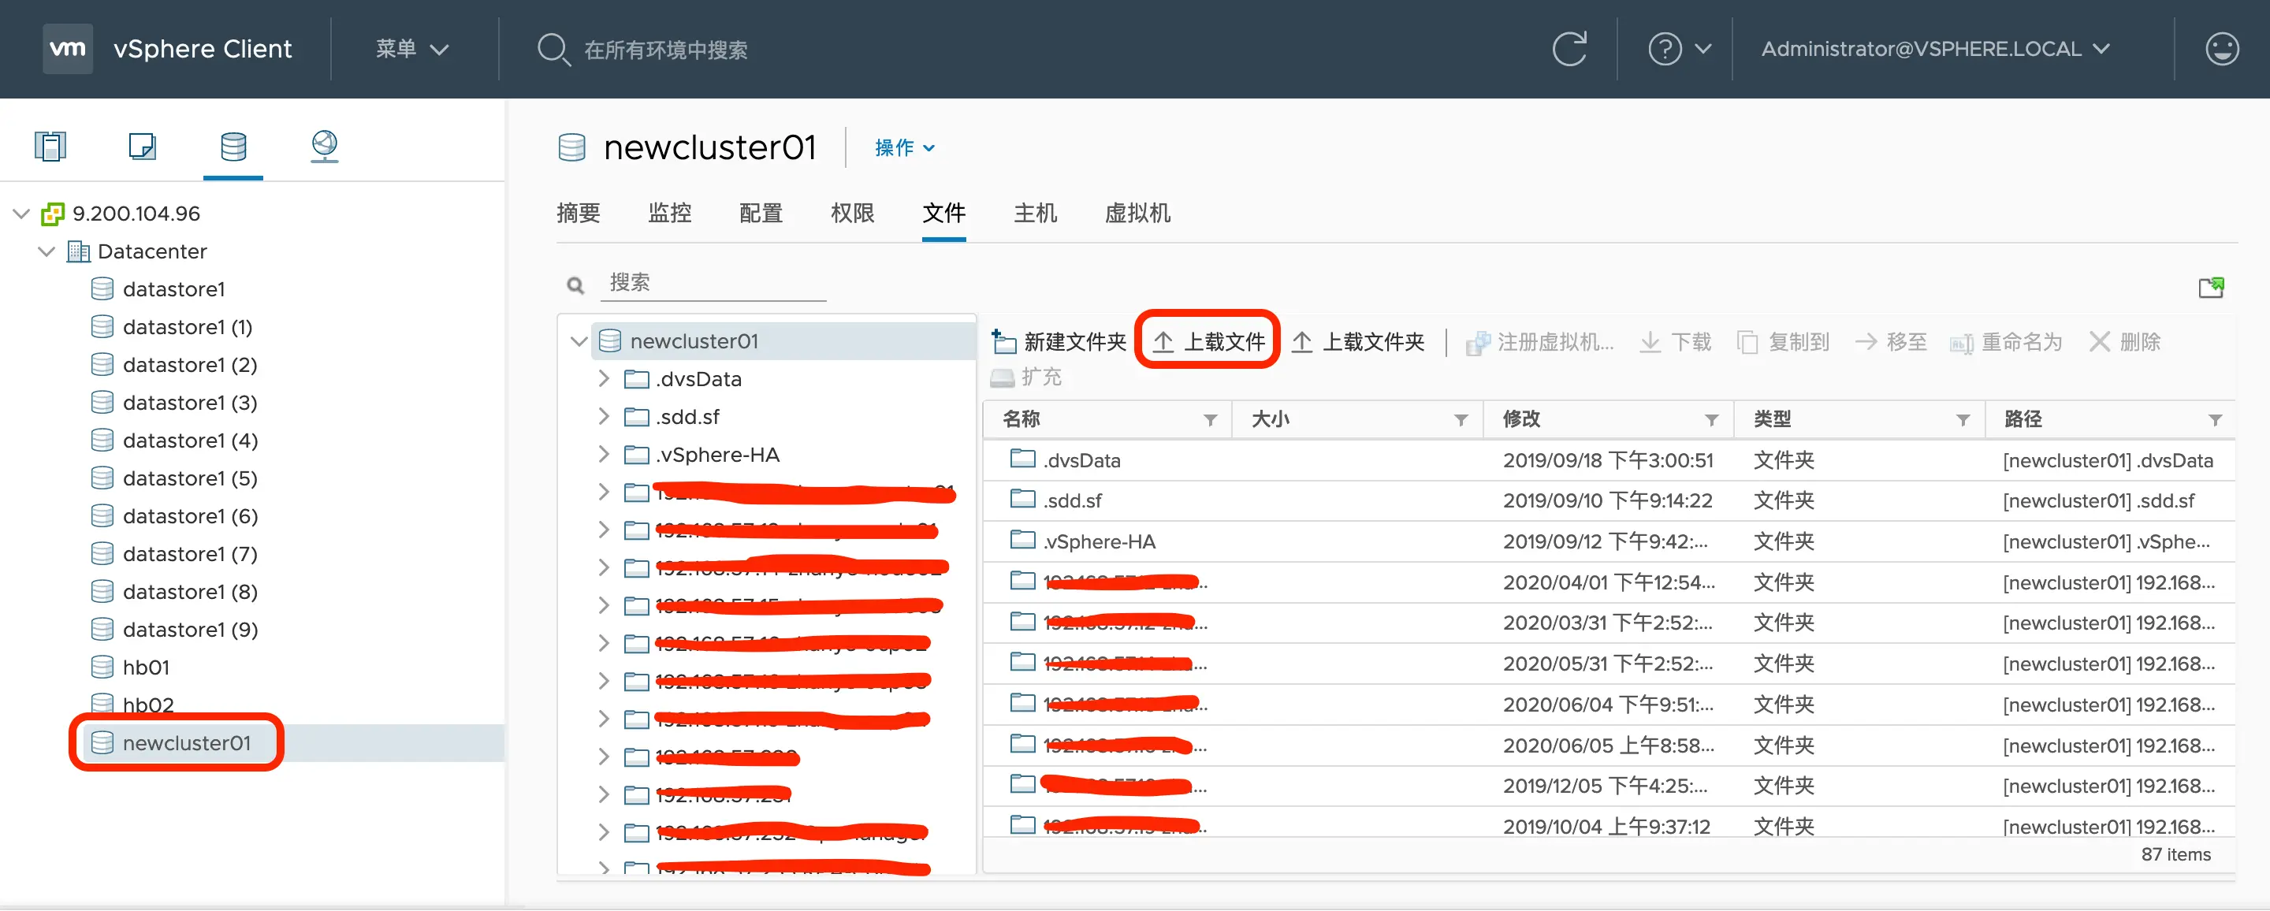2270x911 pixels.
Task: Open the 菜单 menu dropdown
Action: point(411,50)
